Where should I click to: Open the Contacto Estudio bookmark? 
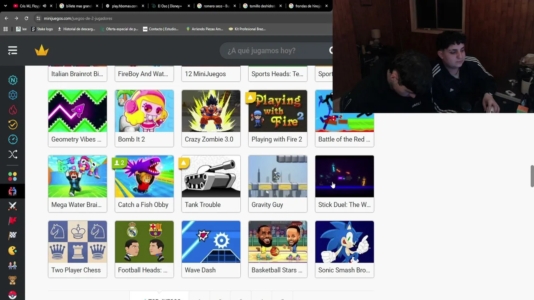(161, 29)
